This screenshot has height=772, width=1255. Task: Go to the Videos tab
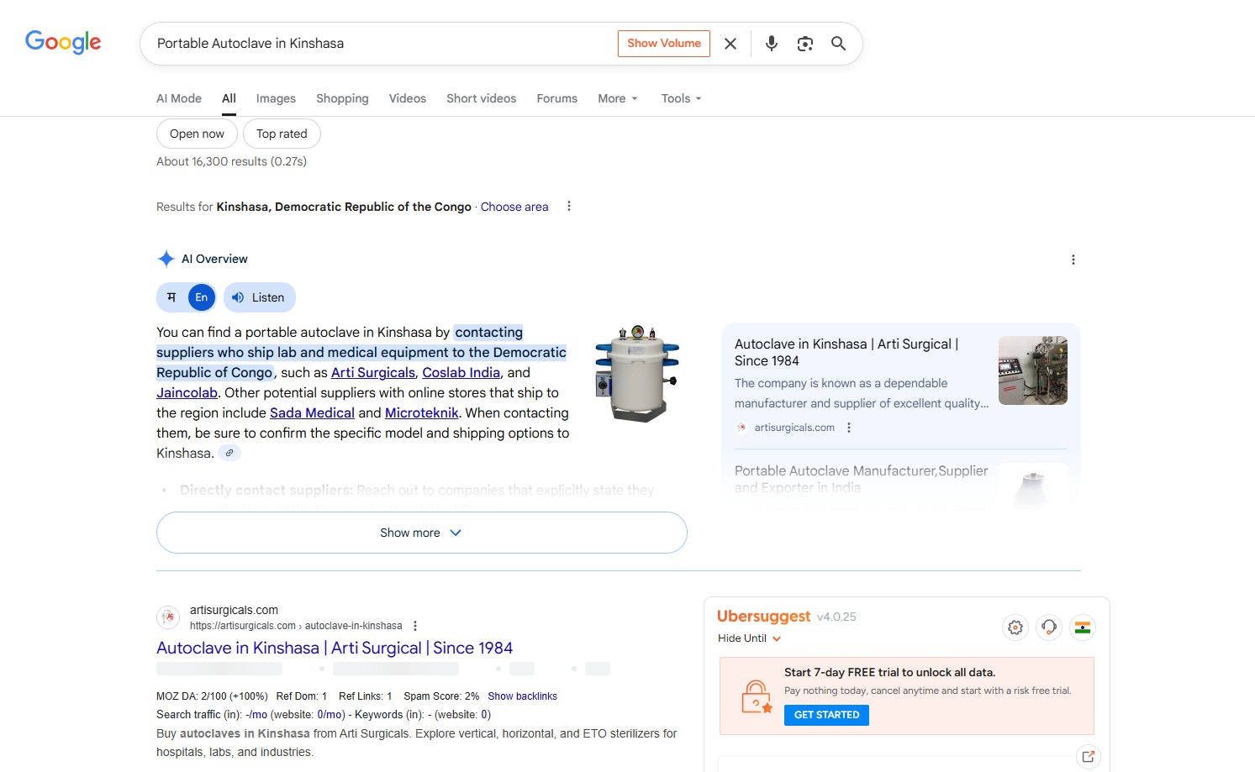click(x=408, y=98)
